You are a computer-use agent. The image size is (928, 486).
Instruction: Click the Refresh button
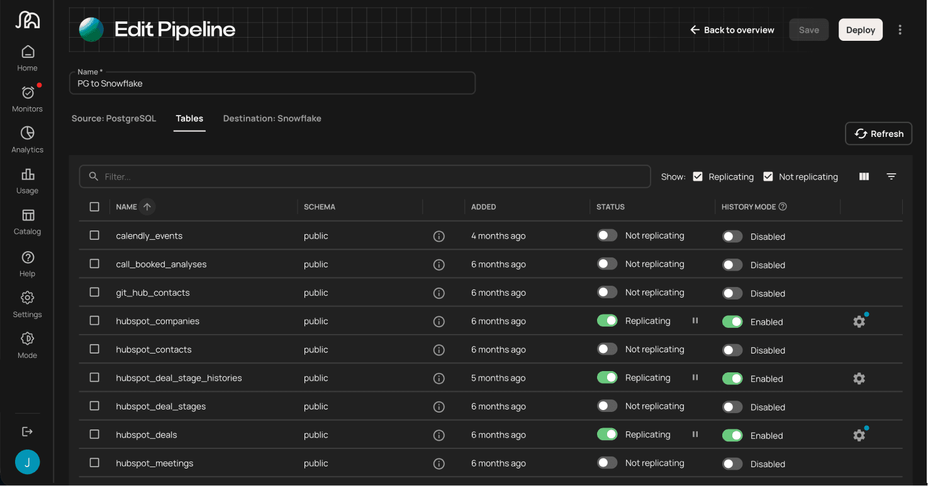click(878, 133)
